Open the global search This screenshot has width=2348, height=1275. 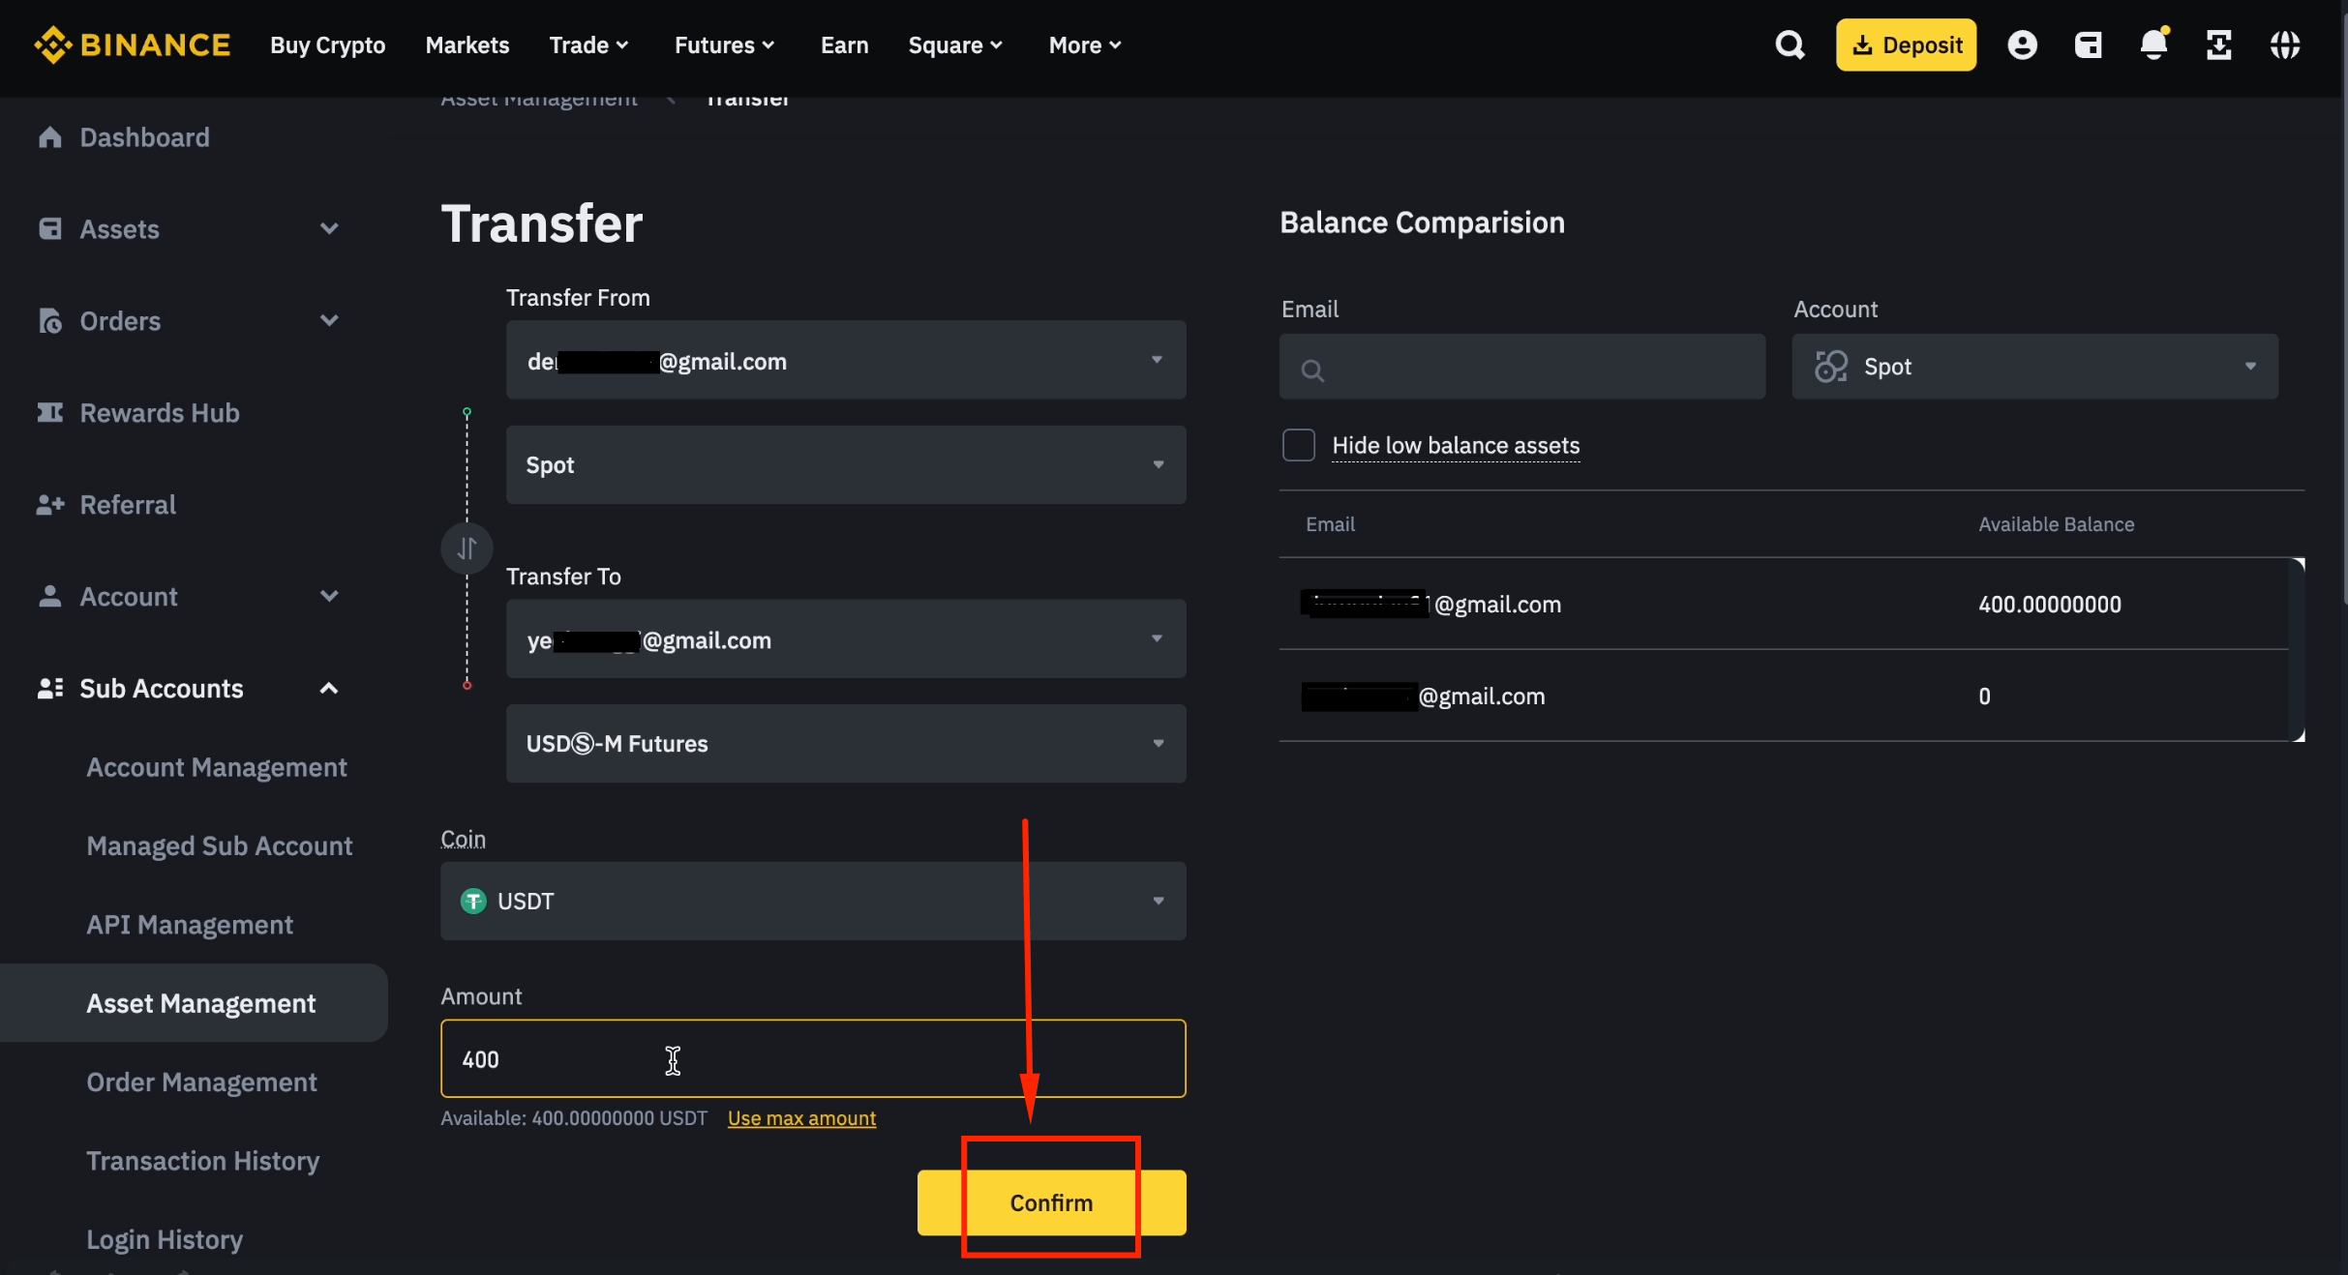1790,44
